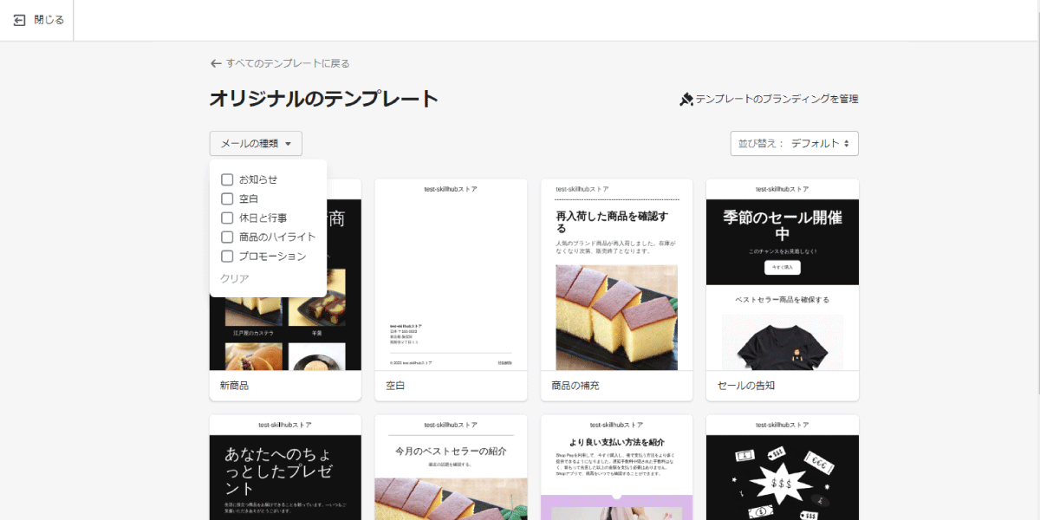Select the より良い支払い方法を紹介 template

click(x=617, y=467)
